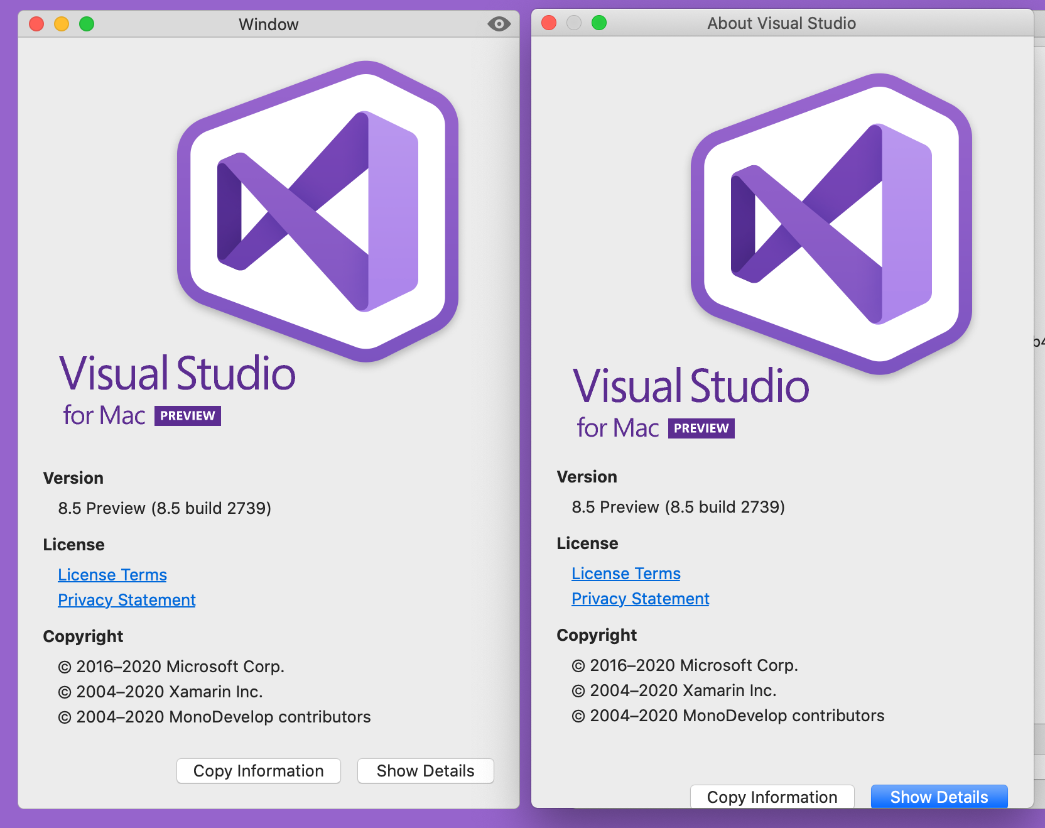This screenshot has width=1045, height=828.
Task: Zoom the Window dialog with green button
Action: point(87,24)
